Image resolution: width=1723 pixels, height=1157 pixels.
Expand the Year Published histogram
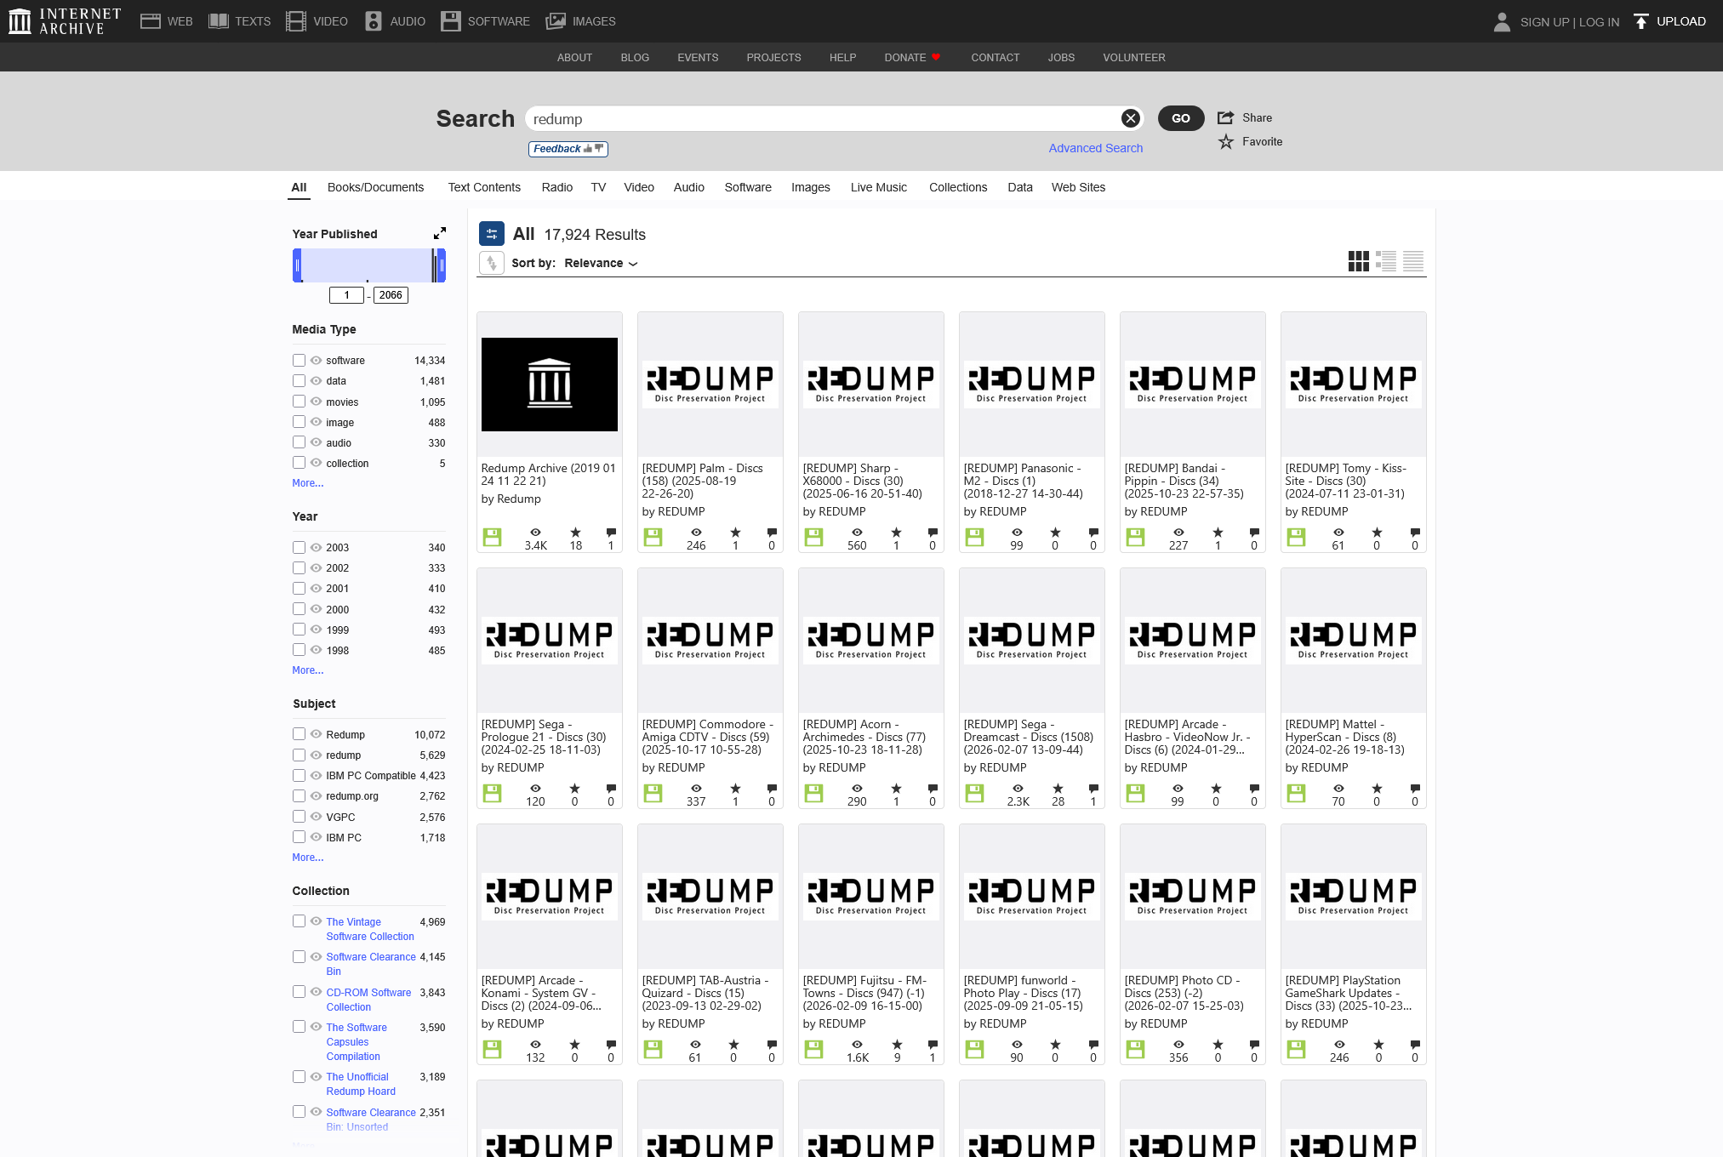439,233
